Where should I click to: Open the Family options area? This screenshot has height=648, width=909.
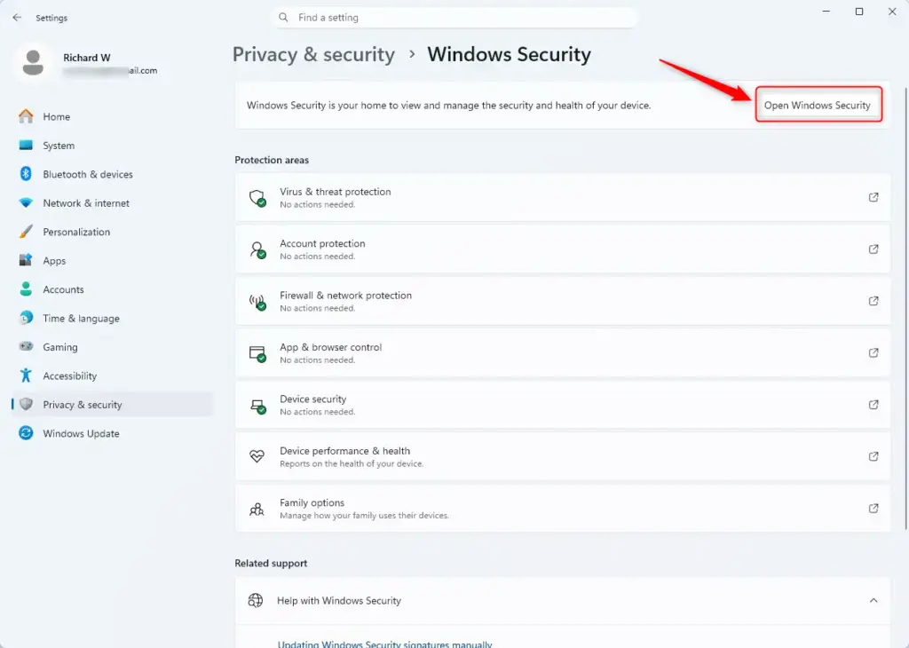(x=562, y=509)
